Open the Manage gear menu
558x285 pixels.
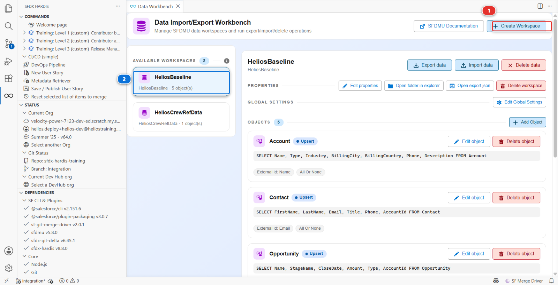[x=9, y=268]
